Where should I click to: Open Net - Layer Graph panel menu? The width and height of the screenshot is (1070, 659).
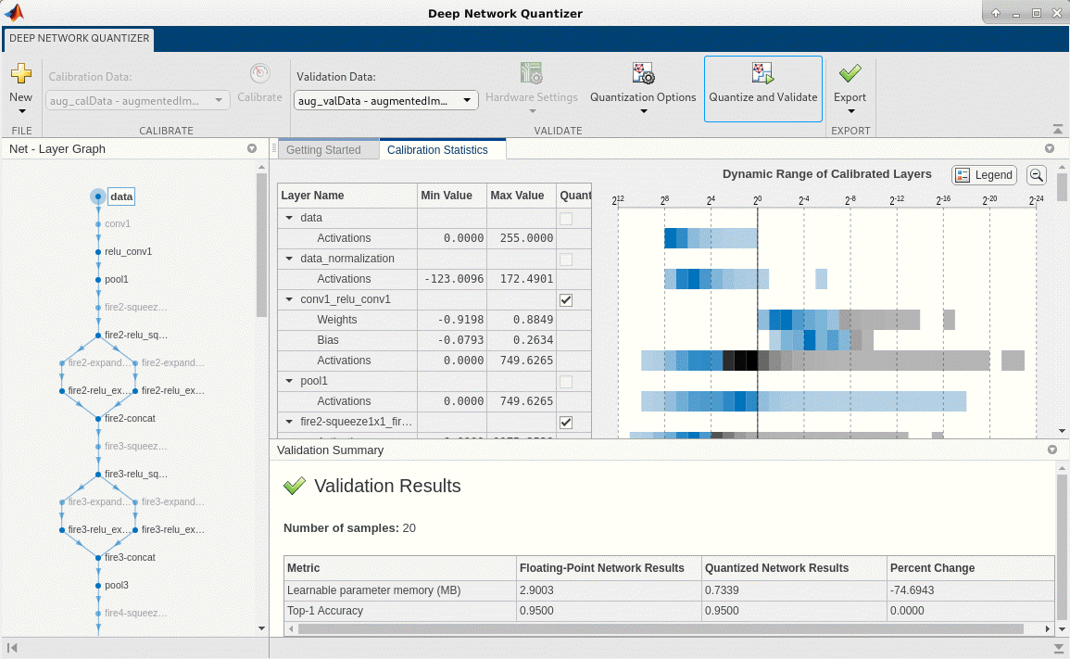252,149
